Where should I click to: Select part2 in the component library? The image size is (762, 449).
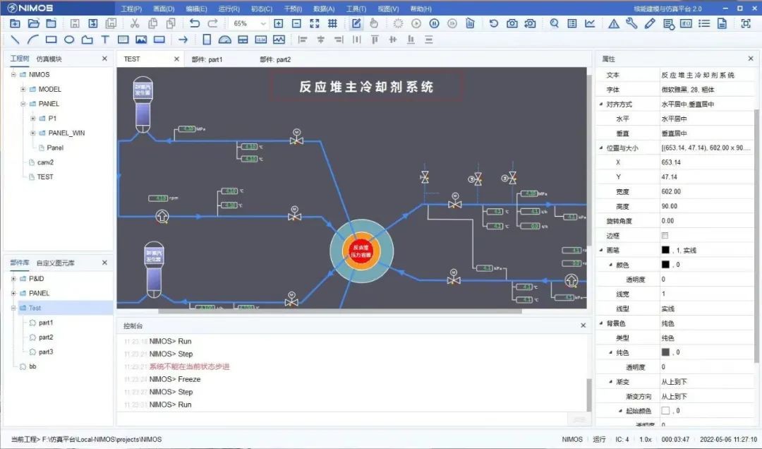coord(46,337)
